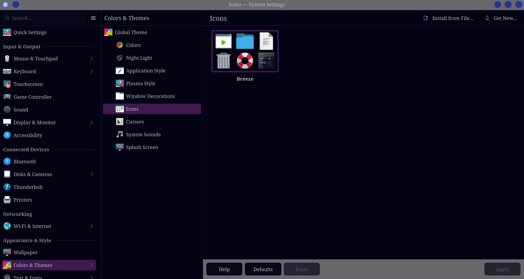
Task: Expand Mouse & Touchpad chevron
Action: click(x=92, y=58)
